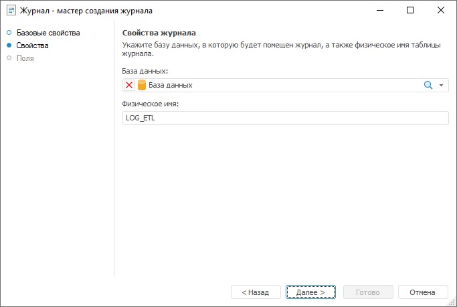
Task: Clear the selected database with red X
Action: coord(129,85)
